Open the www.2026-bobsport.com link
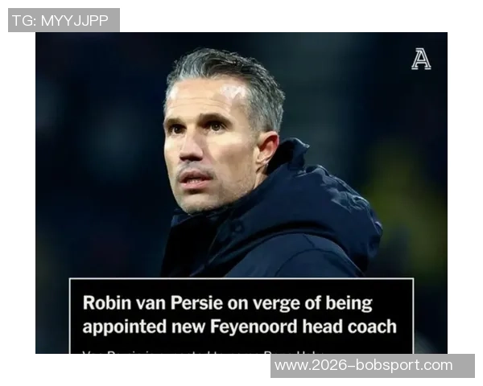This screenshot has width=483, height=386. 373,366
